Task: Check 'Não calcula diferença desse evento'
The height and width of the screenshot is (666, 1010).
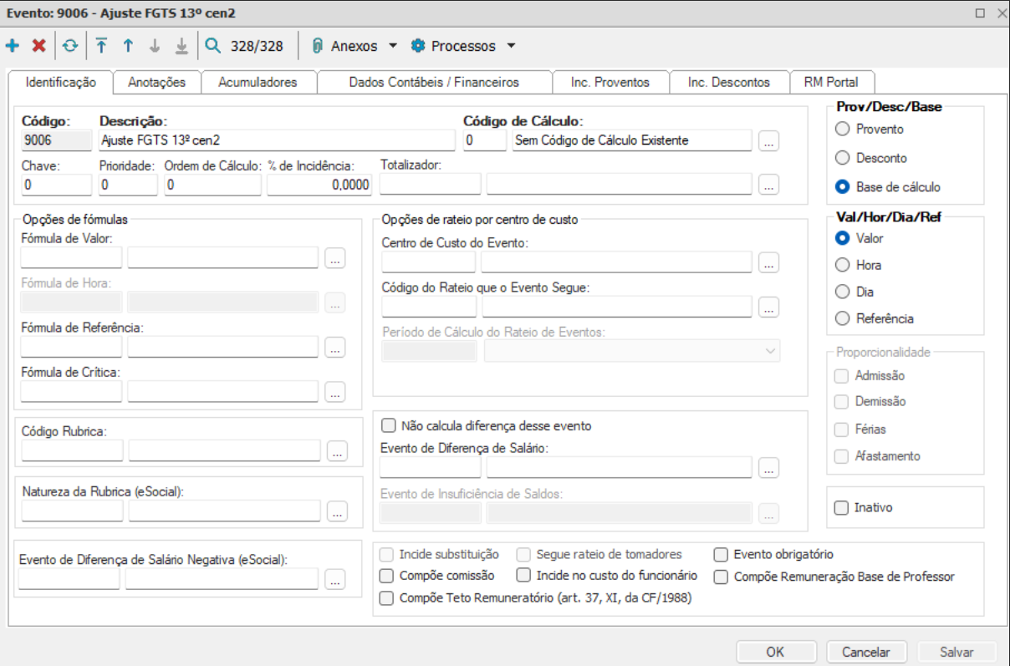Action: pyautogui.click(x=389, y=425)
